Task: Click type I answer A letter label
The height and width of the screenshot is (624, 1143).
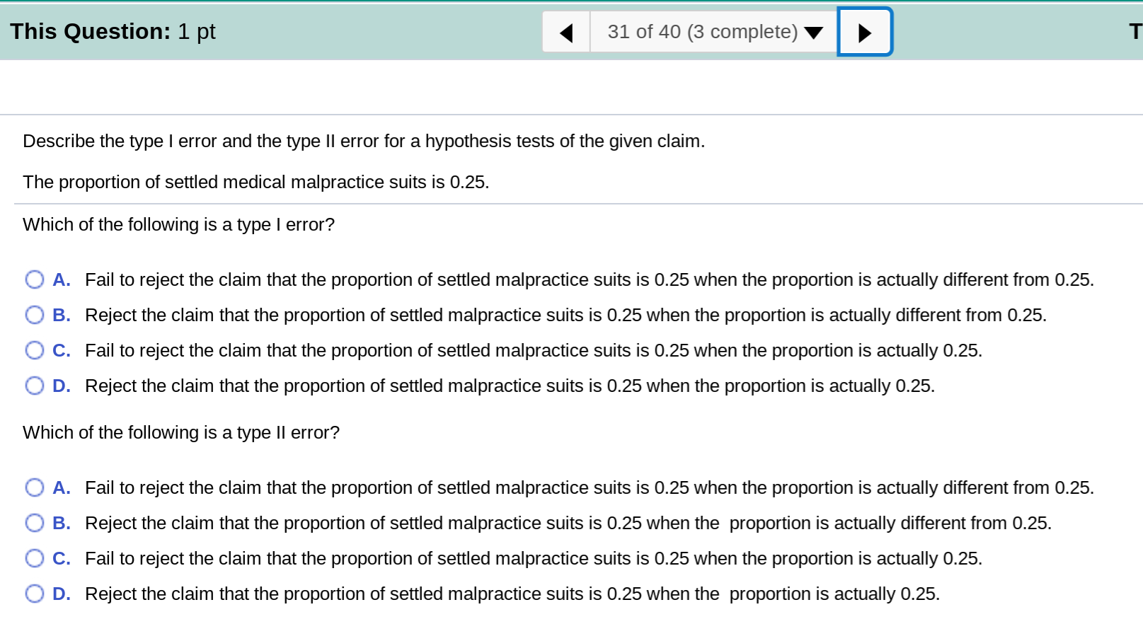Action: pyautogui.click(x=62, y=279)
